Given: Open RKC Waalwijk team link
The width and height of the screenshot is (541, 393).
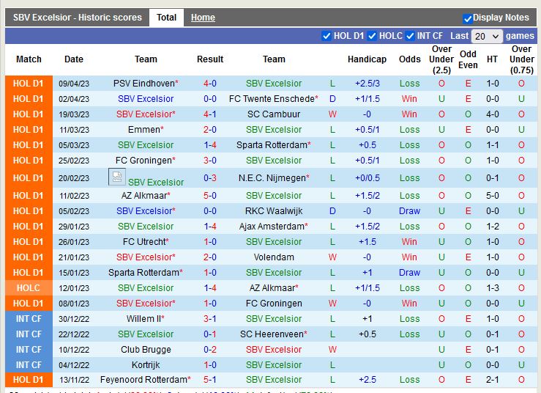Looking at the screenshot, I should pyautogui.click(x=274, y=211).
